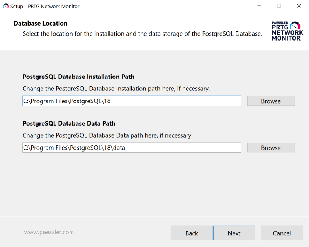Click the 'Select the location' description text
This screenshot has width=309, height=247.
point(142,34)
